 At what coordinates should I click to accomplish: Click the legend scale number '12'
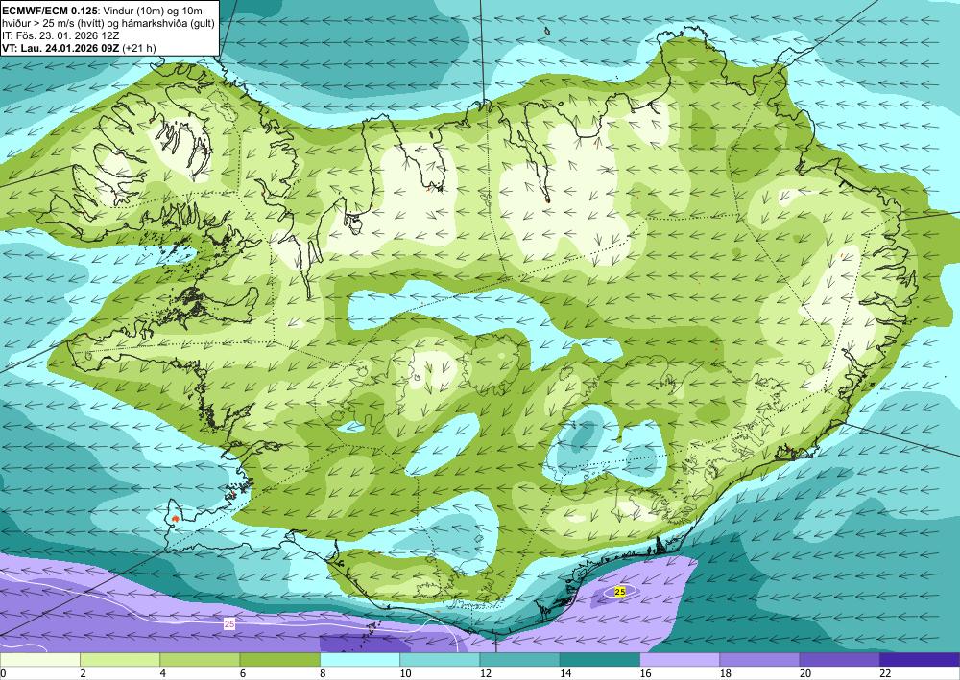click(x=486, y=673)
